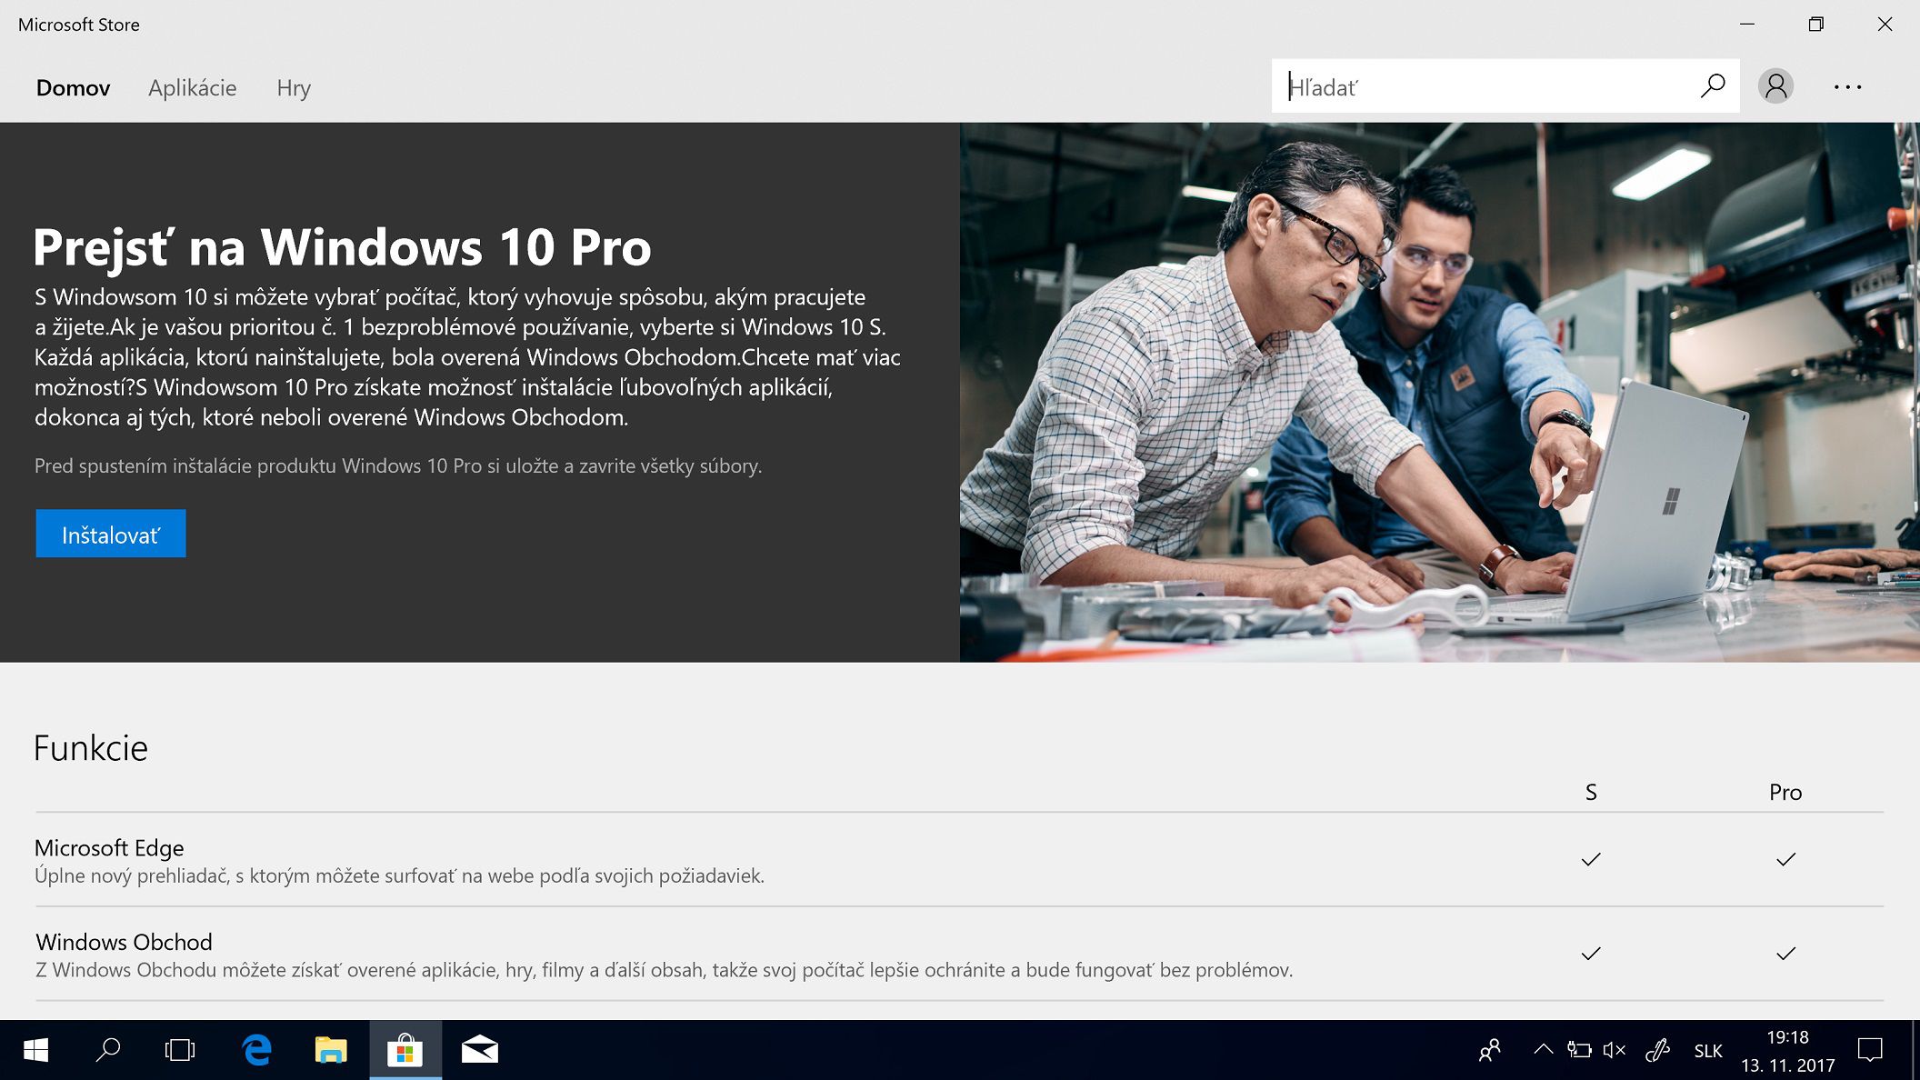Click Windows Obchod checkmark in S column
This screenshot has height=1080, width=1920.
1591,954
